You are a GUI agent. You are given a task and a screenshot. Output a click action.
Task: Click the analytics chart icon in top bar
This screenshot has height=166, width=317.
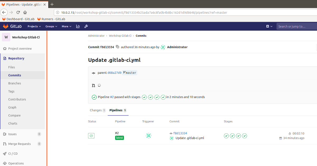click(x=78, y=26)
